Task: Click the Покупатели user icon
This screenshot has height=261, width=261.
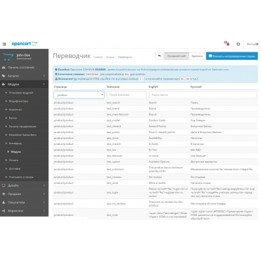Action: 3,202
